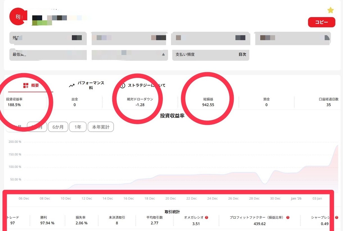Click the 絶対ドローダウン value -1.28
The image size is (343, 231).
click(140, 105)
